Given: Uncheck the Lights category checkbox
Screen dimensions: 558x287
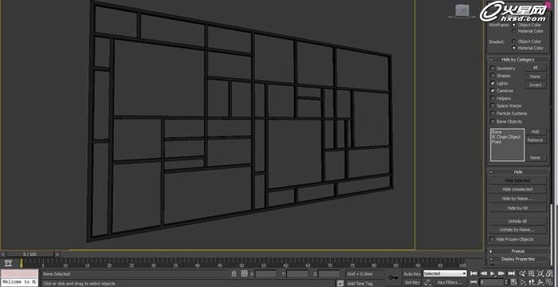Looking at the screenshot, I should 493,83.
